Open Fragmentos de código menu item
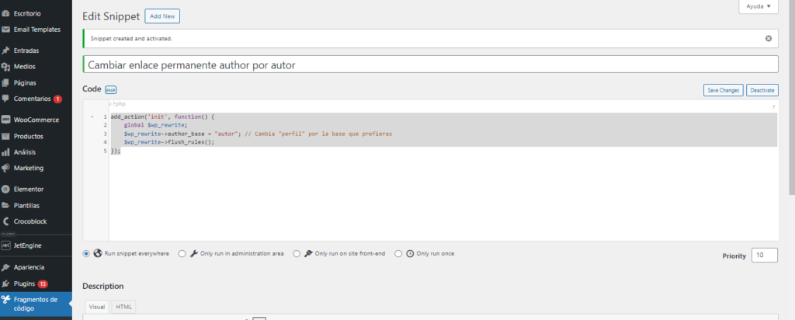The image size is (795, 320). tap(36, 304)
